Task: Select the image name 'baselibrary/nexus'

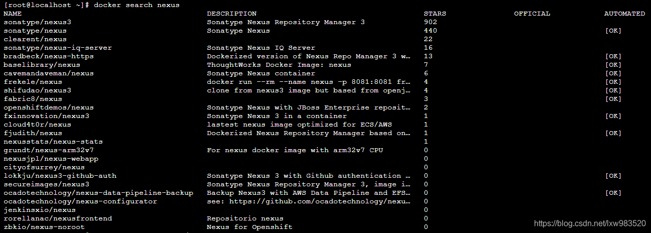Action: pyautogui.click(x=42, y=65)
